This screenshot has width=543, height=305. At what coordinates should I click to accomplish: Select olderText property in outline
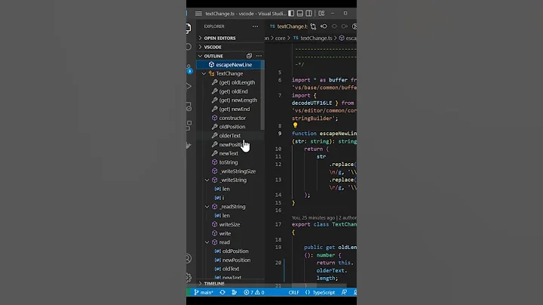(x=230, y=136)
